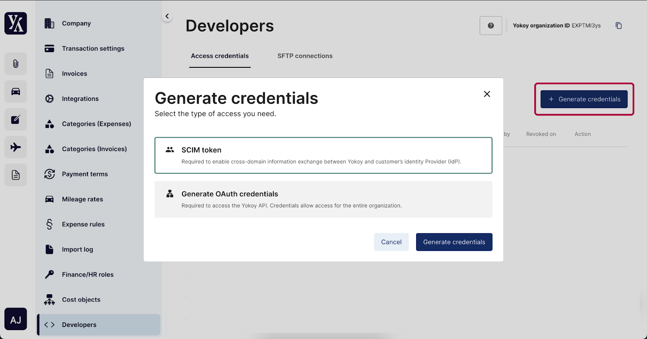
Task: Click the Cost objects hierarchy icon
Action: click(x=49, y=299)
